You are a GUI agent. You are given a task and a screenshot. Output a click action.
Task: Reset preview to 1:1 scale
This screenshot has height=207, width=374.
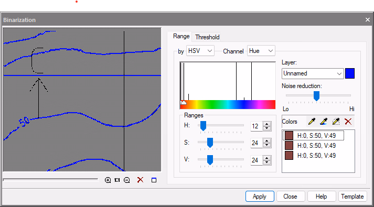[x=117, y=180]
